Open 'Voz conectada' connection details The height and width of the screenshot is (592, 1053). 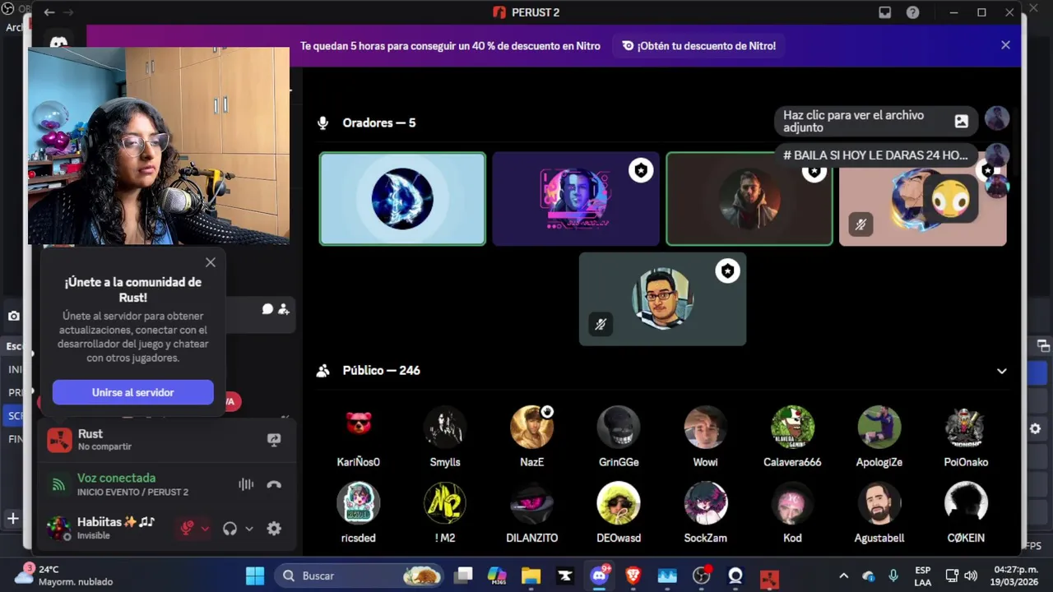pos(116,478)
